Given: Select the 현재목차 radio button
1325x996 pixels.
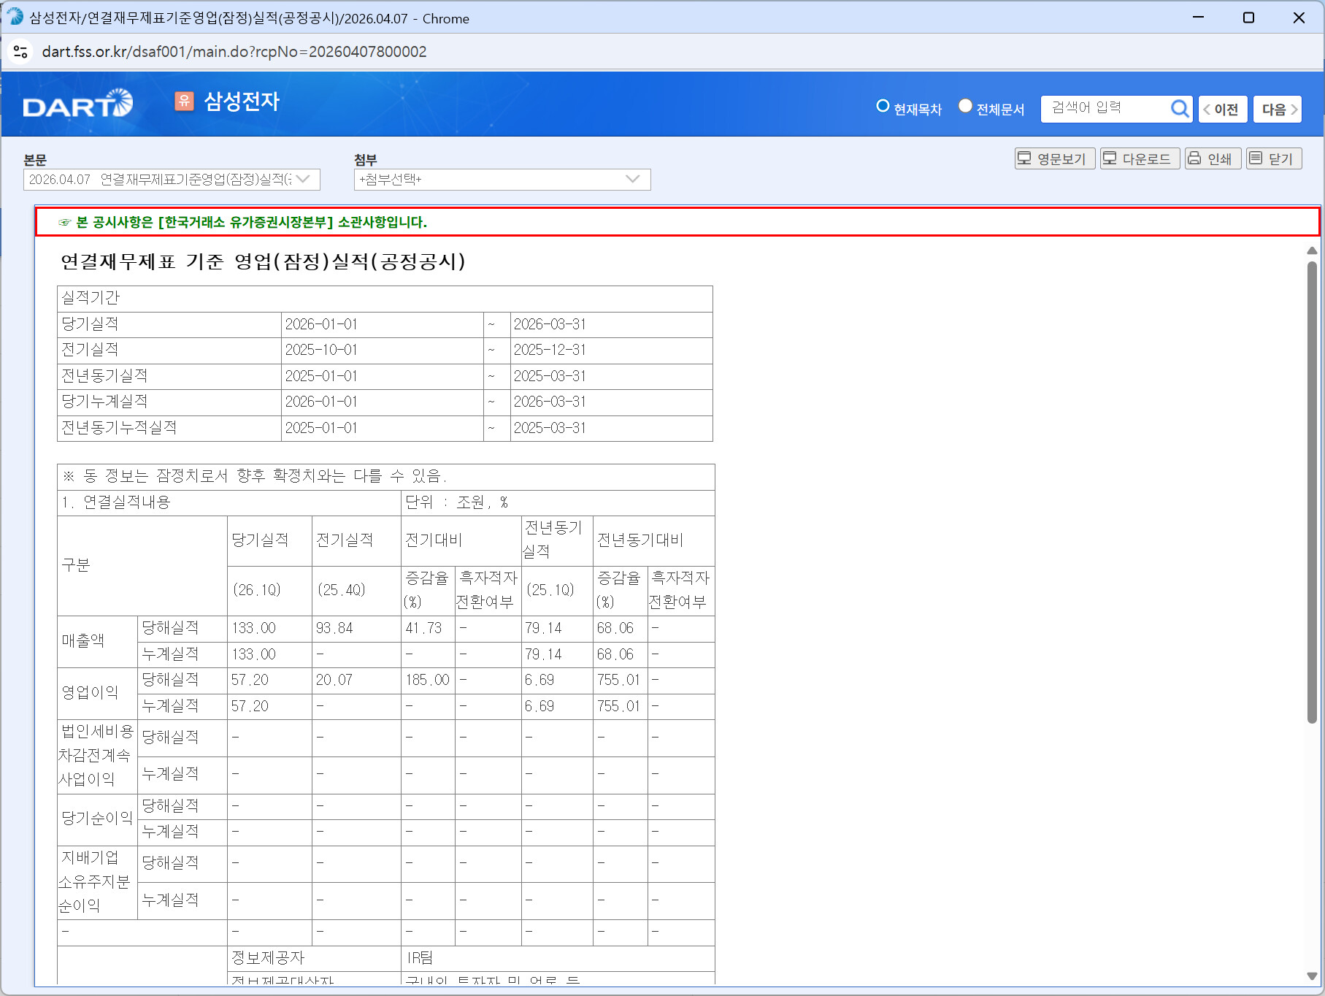Looking at the screenshot, I should click(x=883, y=107).
